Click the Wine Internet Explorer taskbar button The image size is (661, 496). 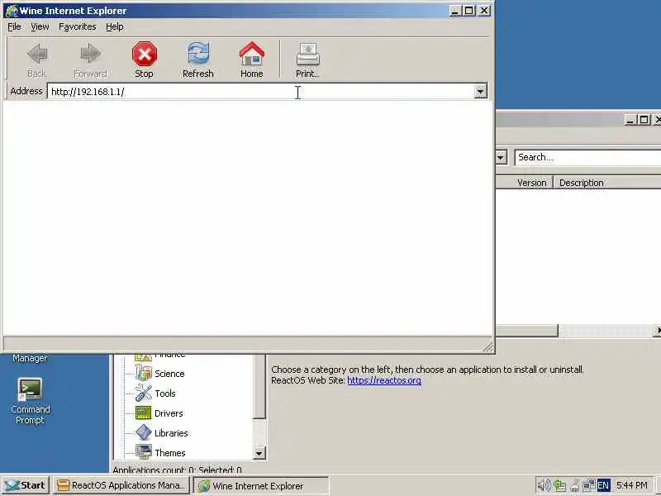(x=261, y=485)
